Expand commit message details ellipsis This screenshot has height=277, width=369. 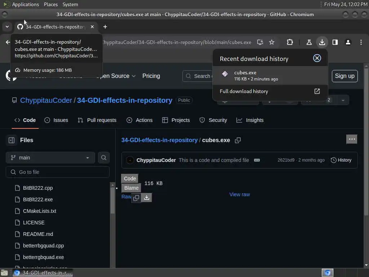[x=257, y=160]
